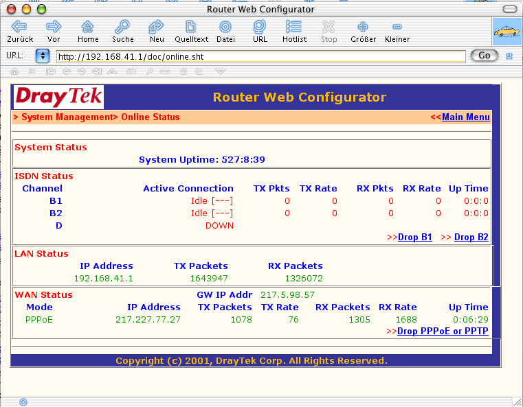Viewport: 523px width, 407px height.
Task: Click the down triangle in navigation bar
Action: 221,71
